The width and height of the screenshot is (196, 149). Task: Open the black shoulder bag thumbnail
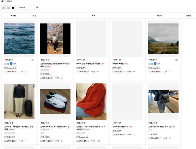163,101
